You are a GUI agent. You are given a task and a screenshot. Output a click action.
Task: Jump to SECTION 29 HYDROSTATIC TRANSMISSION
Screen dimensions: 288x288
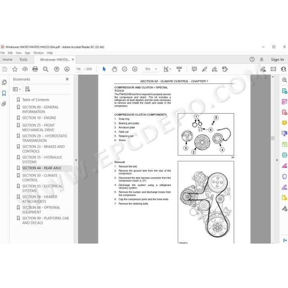coord(45,138)
